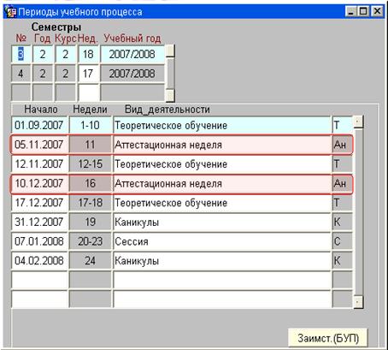
Task: Click the 2007/2008 academic year of semester 3
Action: coord(132,54)
